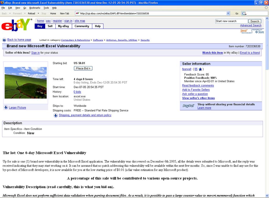
Task: Select the Sell tab on eBay
Action: (50, 26)
